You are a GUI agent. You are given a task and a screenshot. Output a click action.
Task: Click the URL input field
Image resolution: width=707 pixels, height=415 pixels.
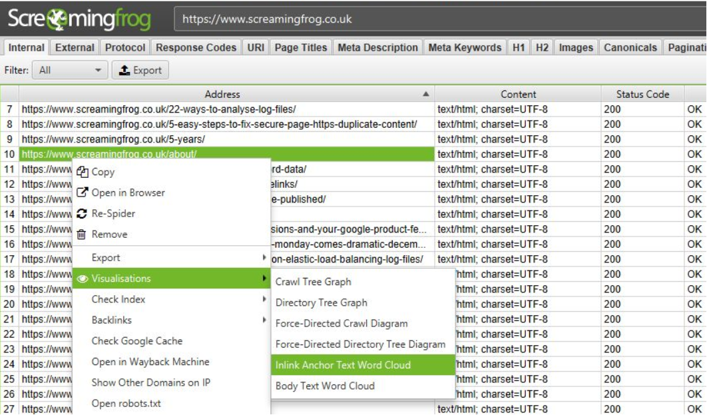[x=440, y=19]
